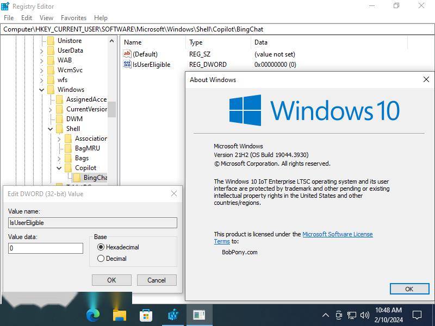Select the IsUserEligible DWORD value icon
This screenshot has width=435, height=326.
pos(127,64)
